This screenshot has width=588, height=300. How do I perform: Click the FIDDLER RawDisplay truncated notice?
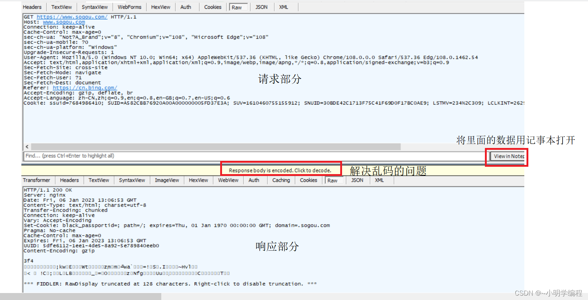(170, 284)
